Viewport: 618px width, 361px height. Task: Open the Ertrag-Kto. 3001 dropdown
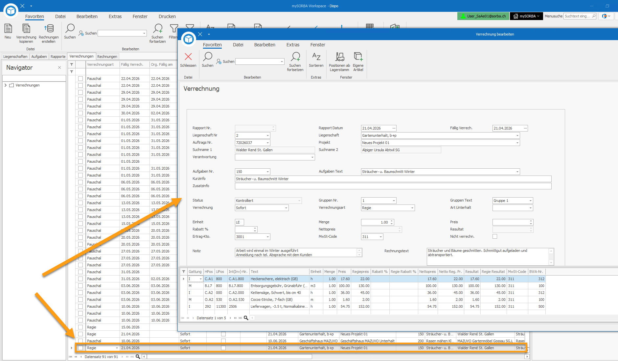coord(268,237)
